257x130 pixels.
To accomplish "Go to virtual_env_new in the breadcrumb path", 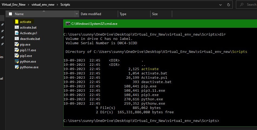I will (x=43, y=5).
